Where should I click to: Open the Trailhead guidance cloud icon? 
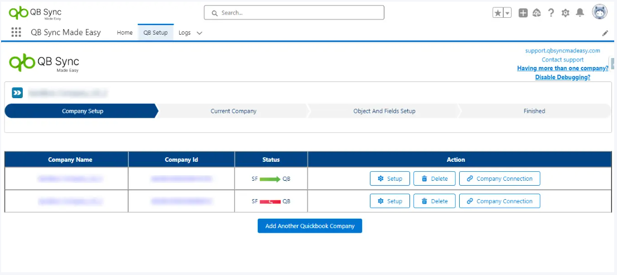tap(537, 13)
